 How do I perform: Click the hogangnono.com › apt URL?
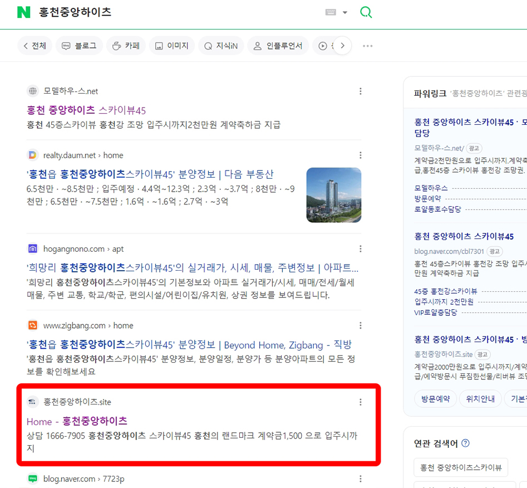(83, 249)
